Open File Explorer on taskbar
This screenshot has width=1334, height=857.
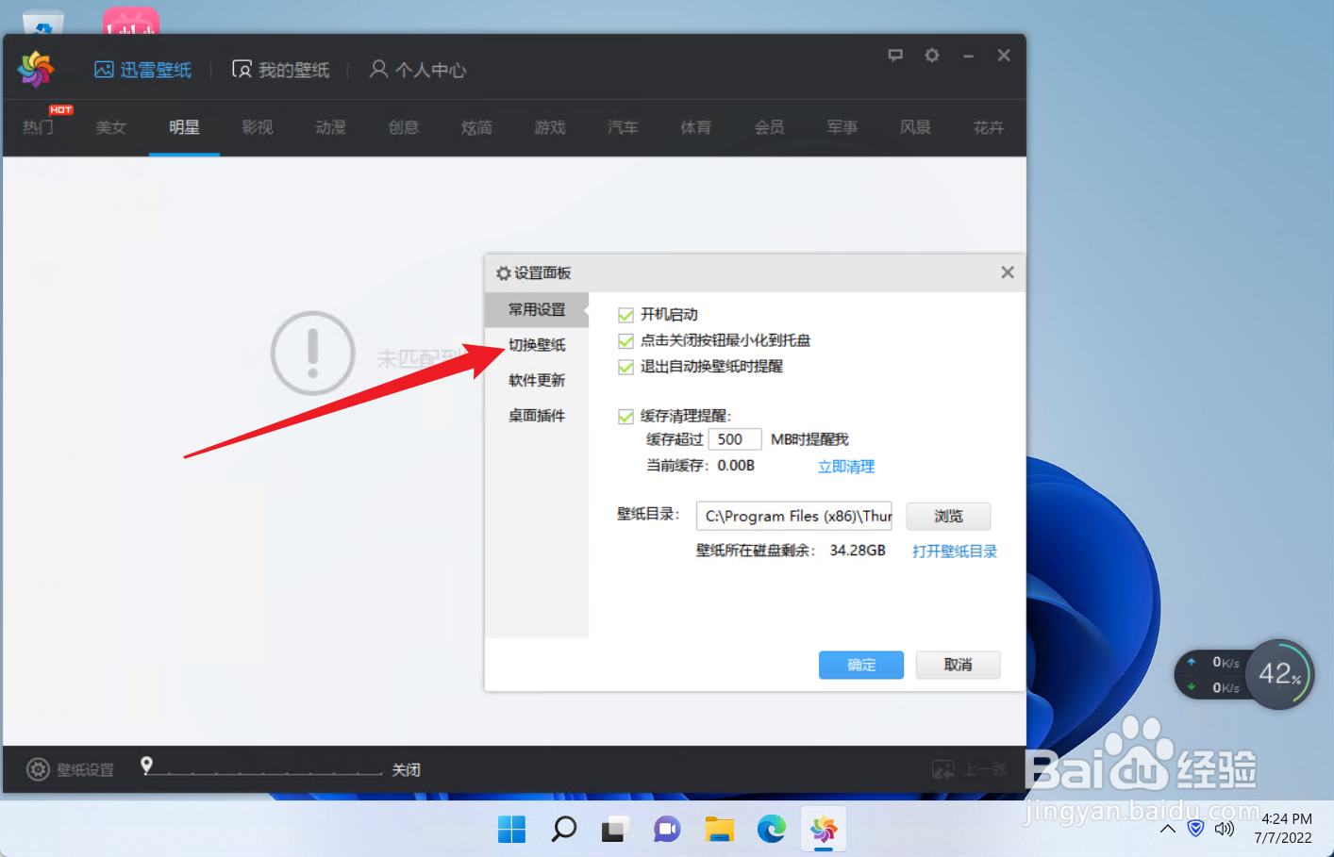[720, 830]
